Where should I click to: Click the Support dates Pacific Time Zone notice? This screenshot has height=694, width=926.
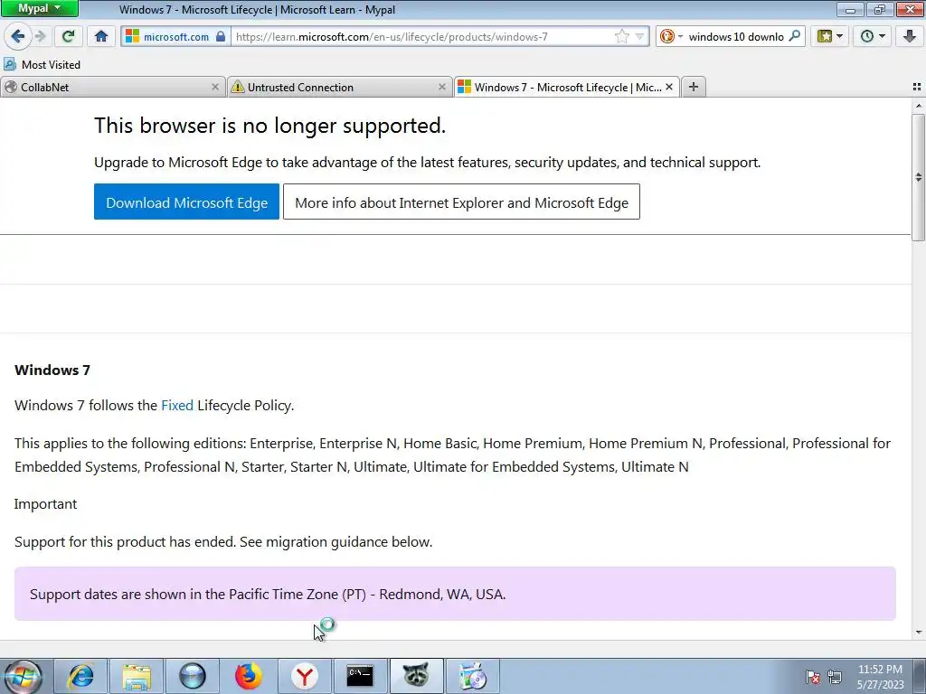455,594
